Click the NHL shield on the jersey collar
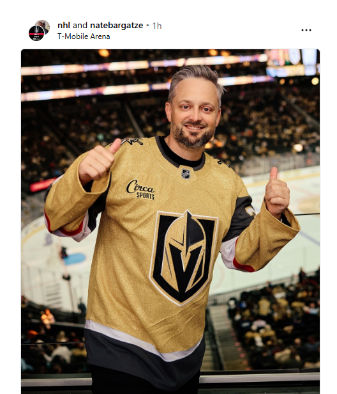Image resolution: width=337 pixels, height=394 pixels. [186, 174]
